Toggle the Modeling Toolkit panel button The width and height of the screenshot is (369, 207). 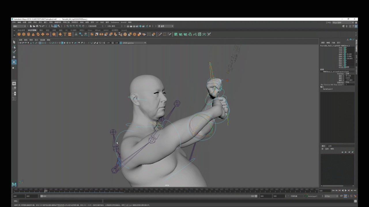pyautogui.click(x=343, y=26)
